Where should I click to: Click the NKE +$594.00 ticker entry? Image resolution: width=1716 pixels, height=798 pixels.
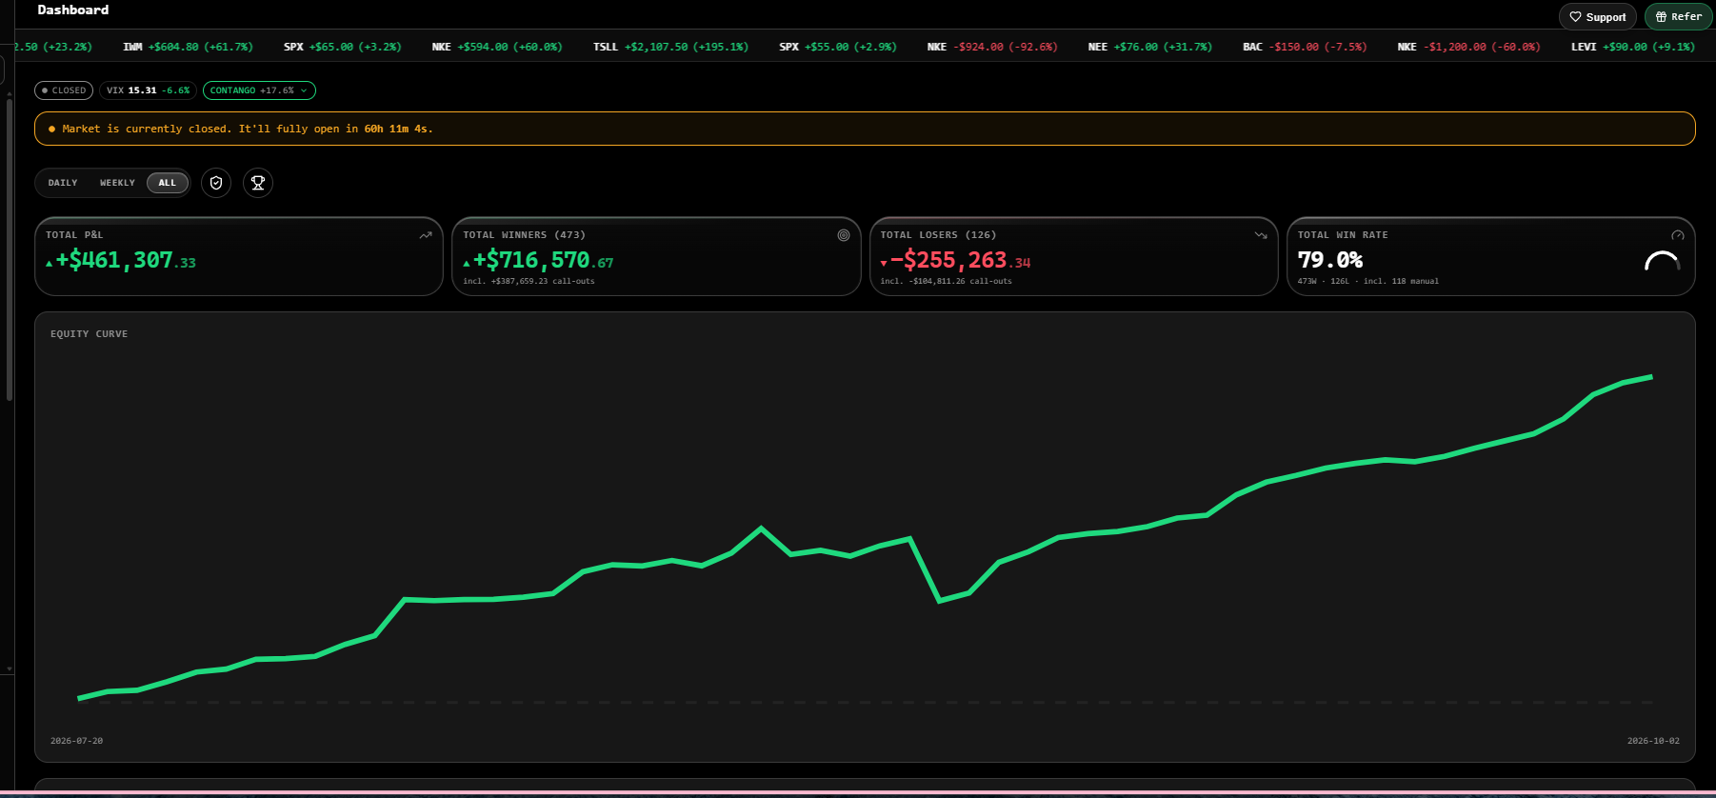coord(497,47)
